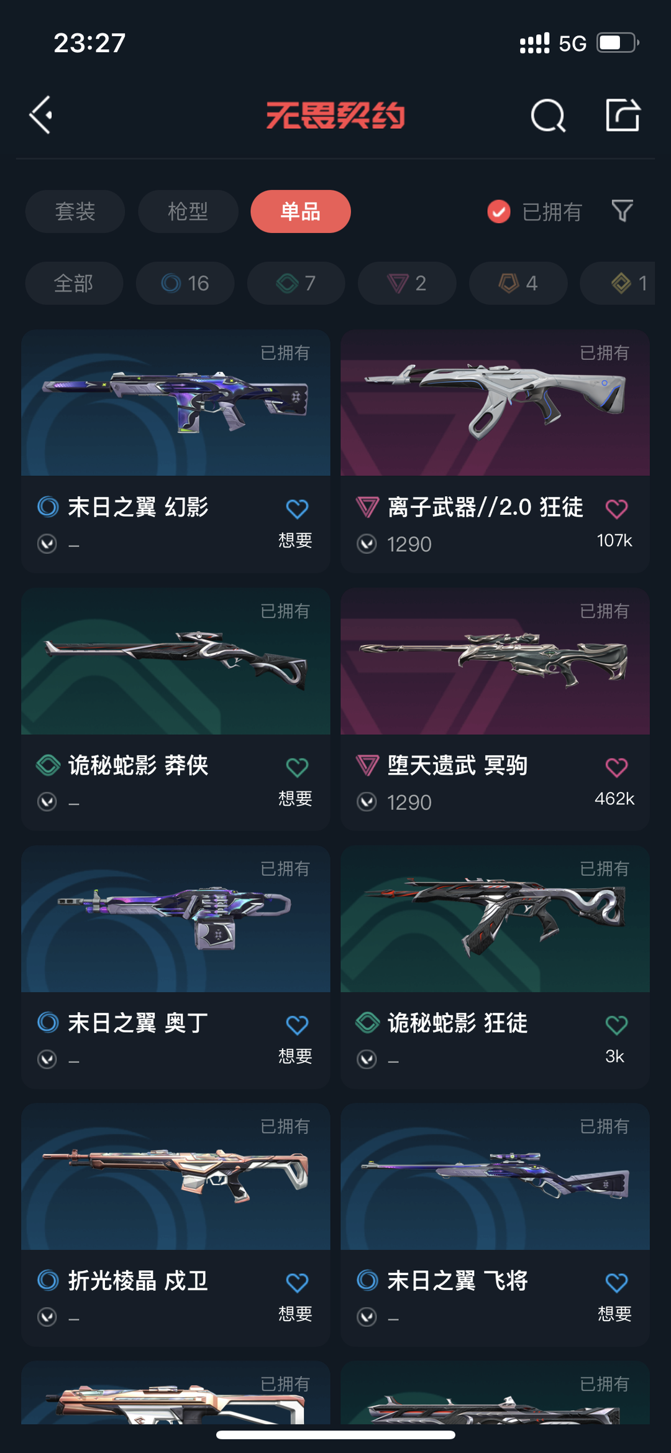Toggle wishlist heart on 折光棱晶 戍卫
The width and height of the screenshot is (671, 1453).
pos(297,1282)
